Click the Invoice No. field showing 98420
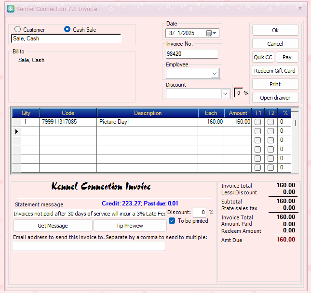311x293 pixels. [192, 54]
